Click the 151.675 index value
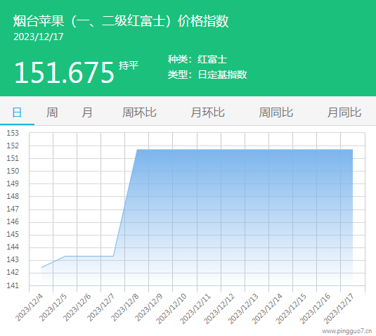 (x=64, y=72)
